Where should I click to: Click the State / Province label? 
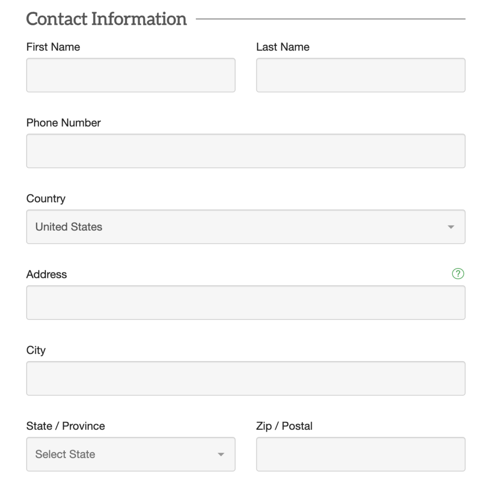(65, 426)
